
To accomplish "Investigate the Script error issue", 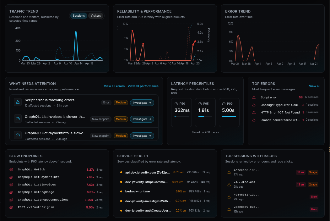I will [x=142, y=102].
